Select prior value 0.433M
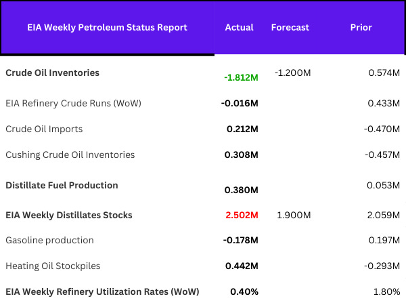This screenshot has width=406, height=305. click(x=384, y=104)
